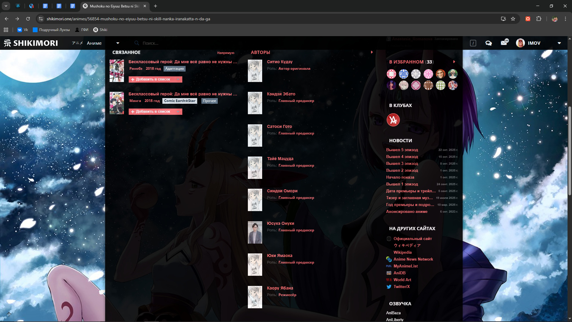572x322 pixels.
Task: Expand the ranobe Добавить в список dropdown arrow
Action: pos(178,79)
